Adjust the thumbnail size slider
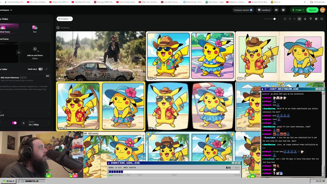327x184 pixels. coord(274,19)
